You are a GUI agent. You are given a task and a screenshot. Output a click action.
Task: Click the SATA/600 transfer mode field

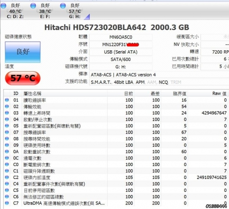pos(121,59)
